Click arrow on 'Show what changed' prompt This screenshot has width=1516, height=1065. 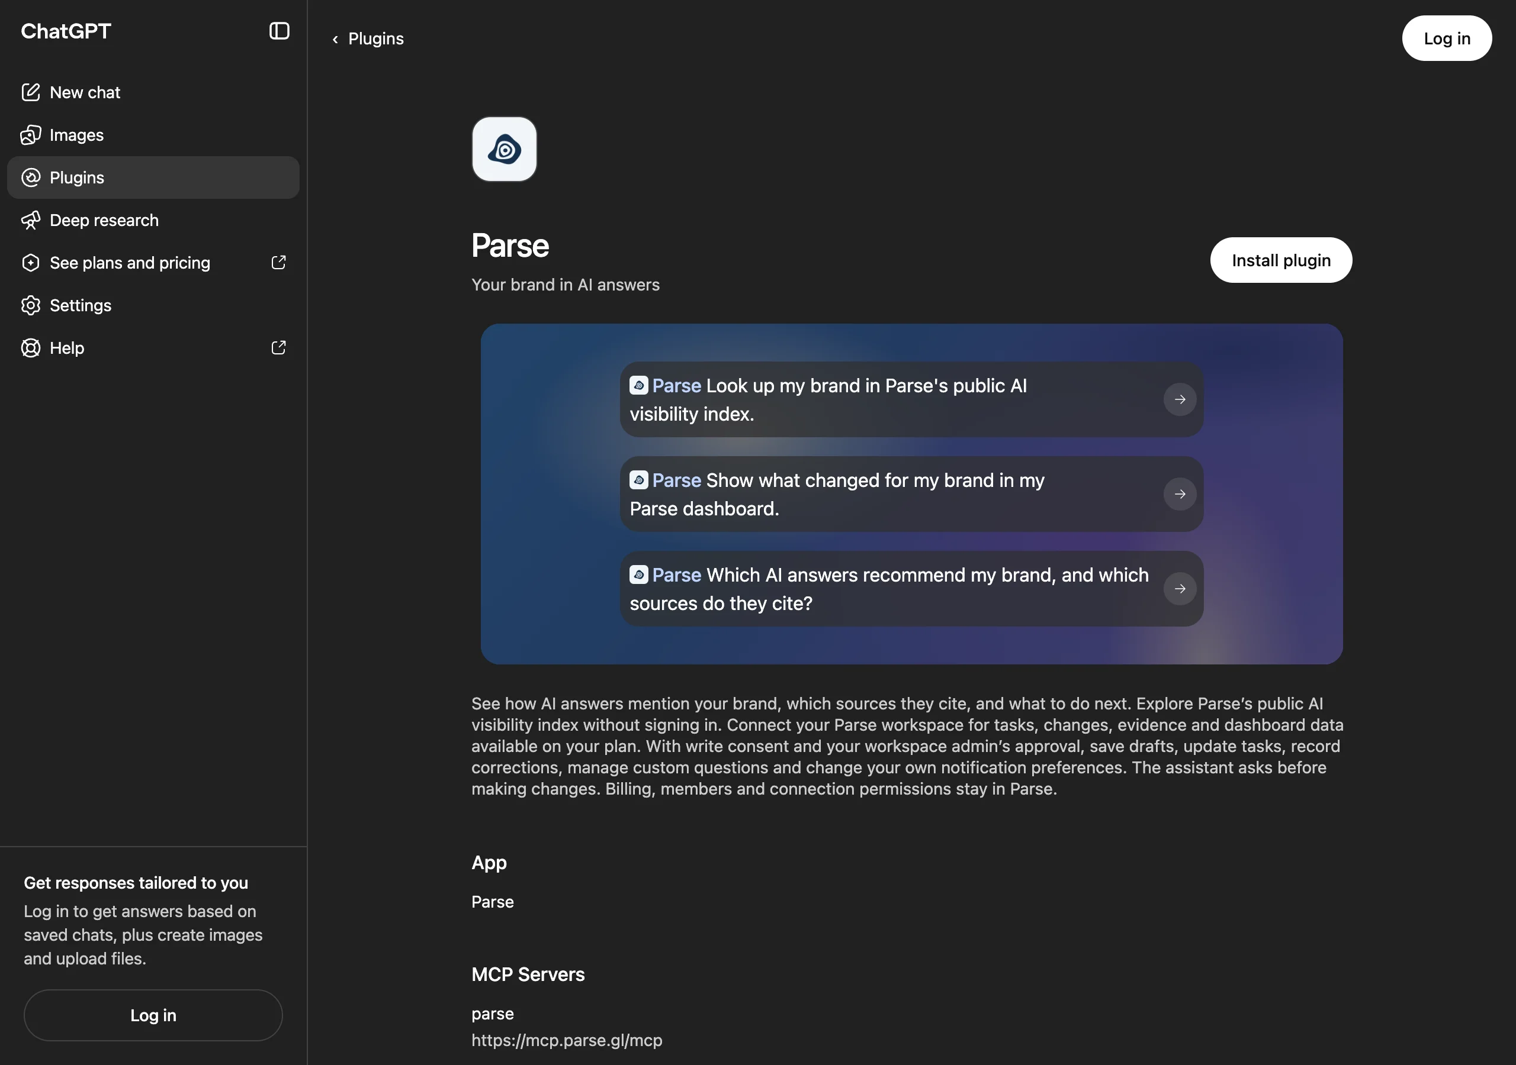[1180, 494]
